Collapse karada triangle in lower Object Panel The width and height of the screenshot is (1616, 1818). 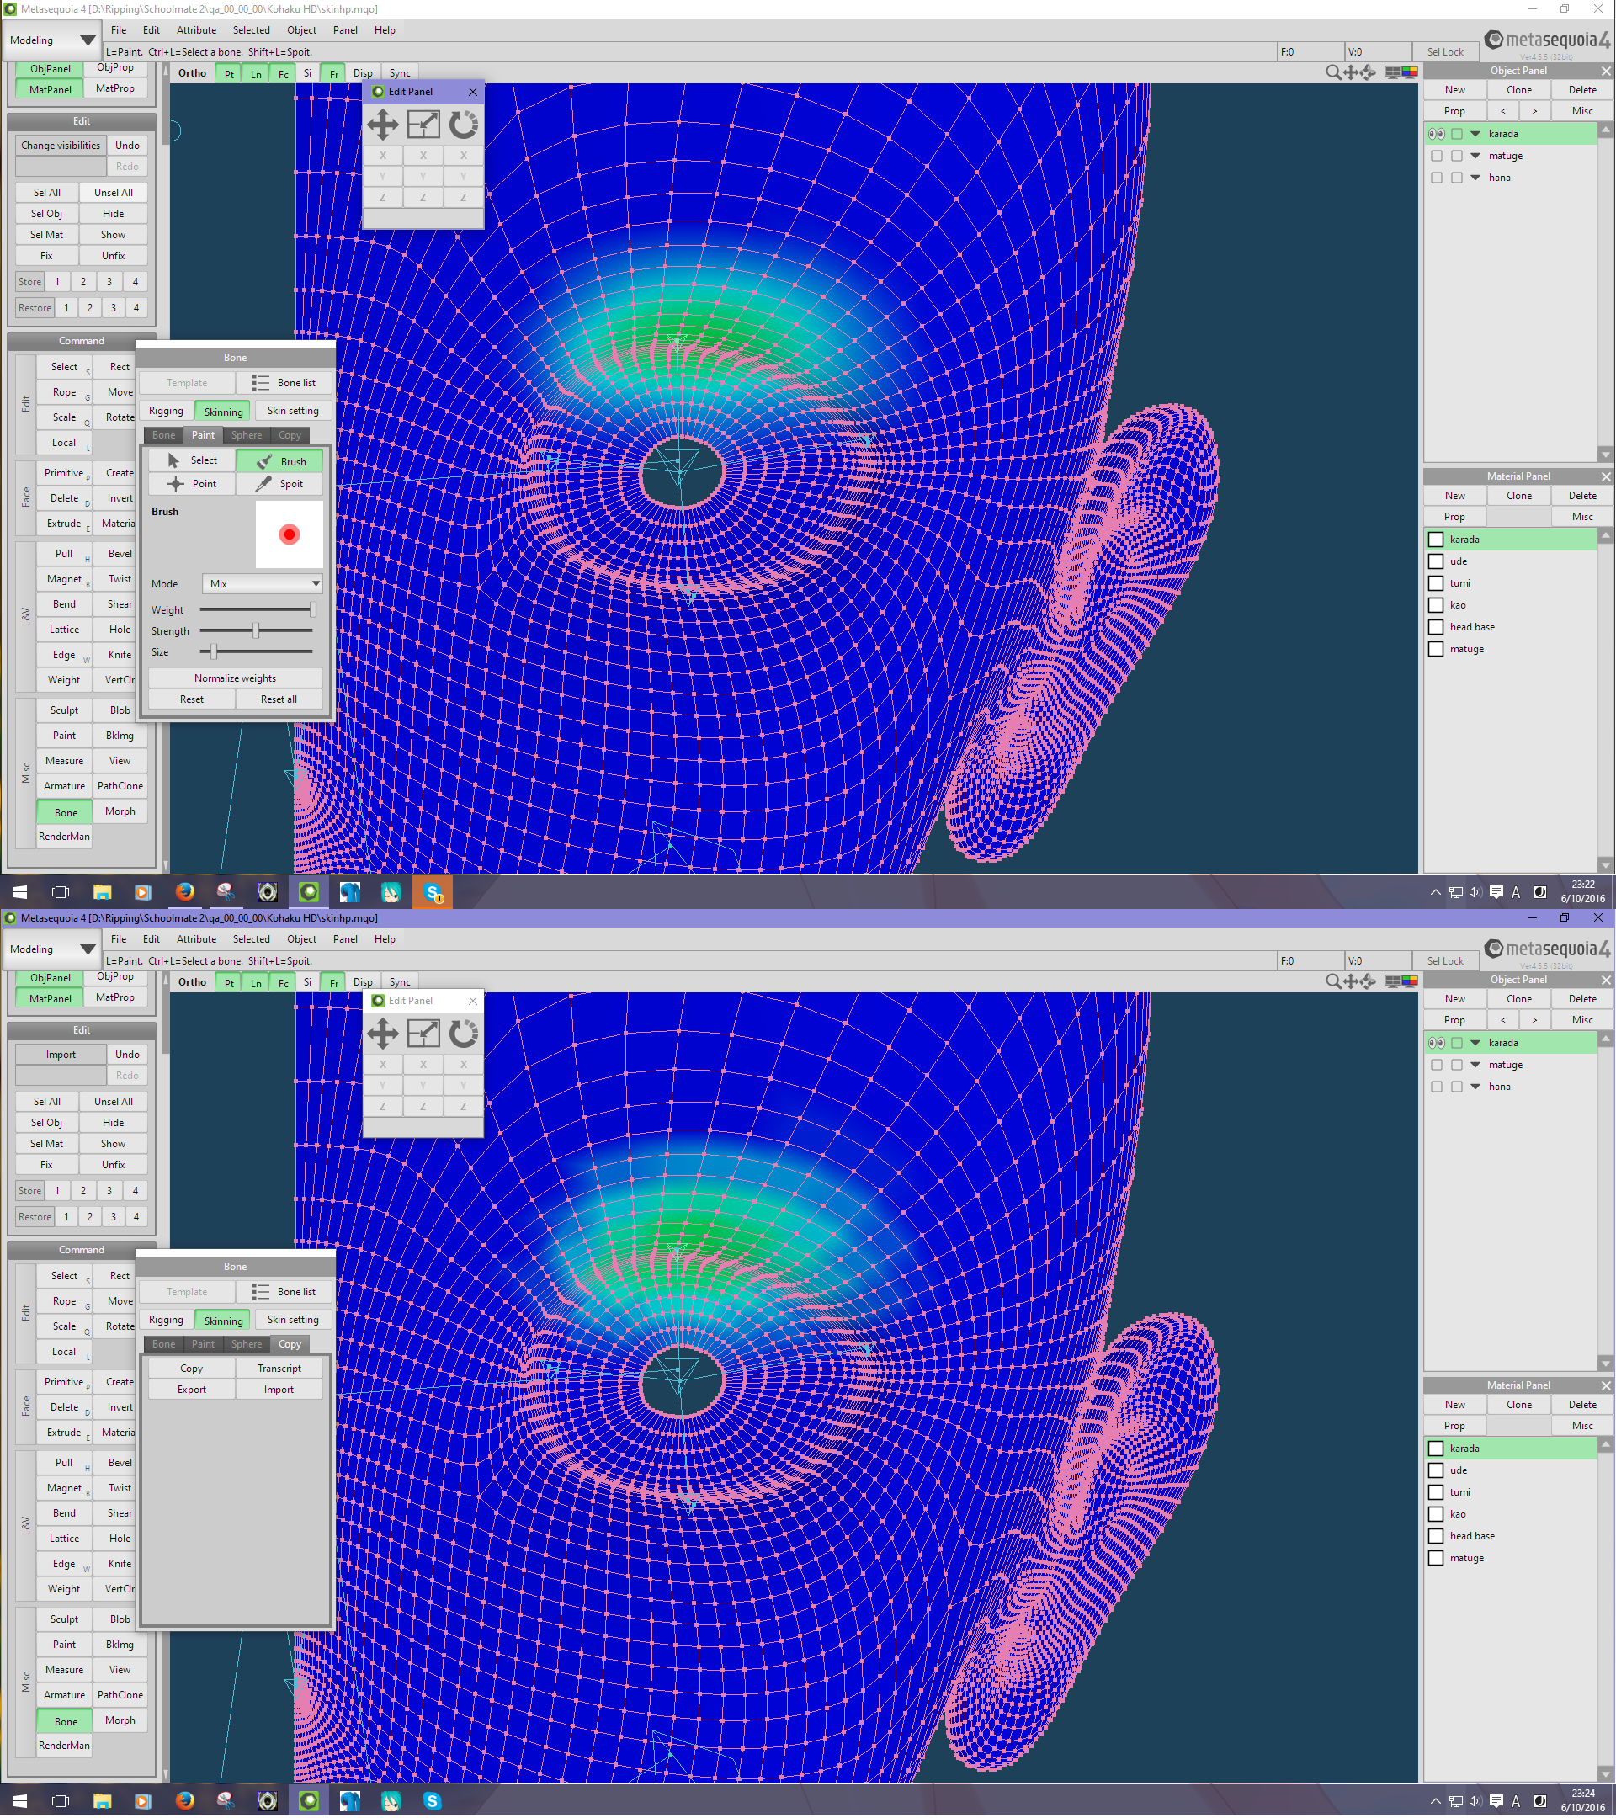pyautogui.click(x=1475, y=1044)
